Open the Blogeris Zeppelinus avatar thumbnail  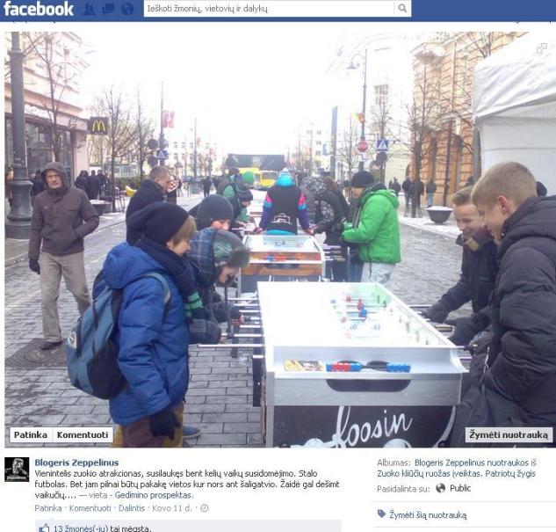click(x=17, y=470)
